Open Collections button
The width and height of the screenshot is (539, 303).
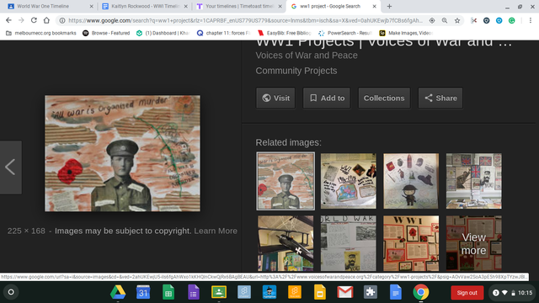[x=384, y=98]
